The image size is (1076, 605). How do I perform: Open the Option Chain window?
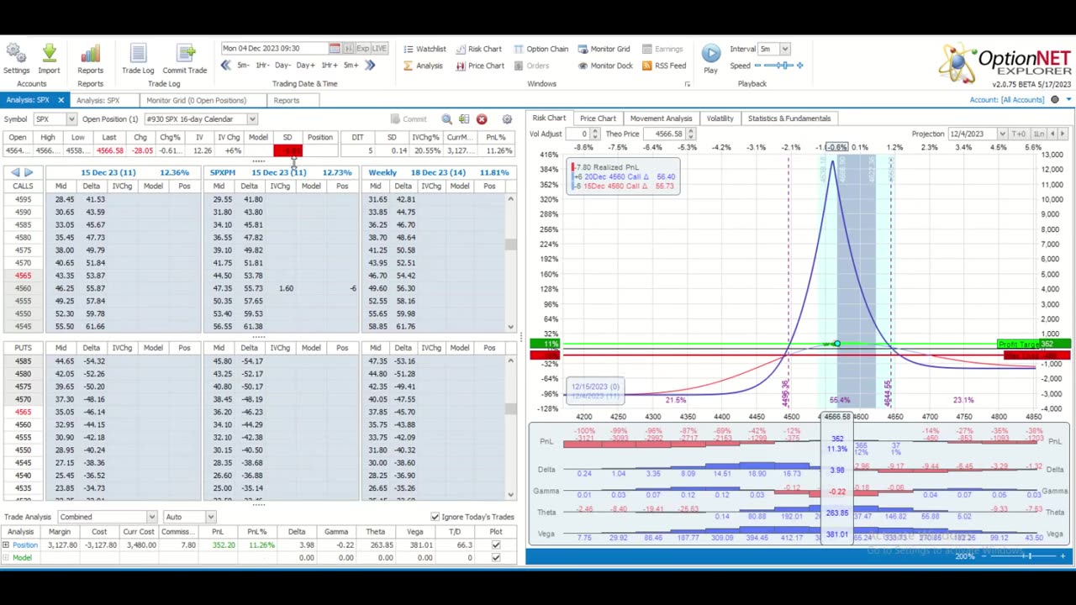point(541,50)
